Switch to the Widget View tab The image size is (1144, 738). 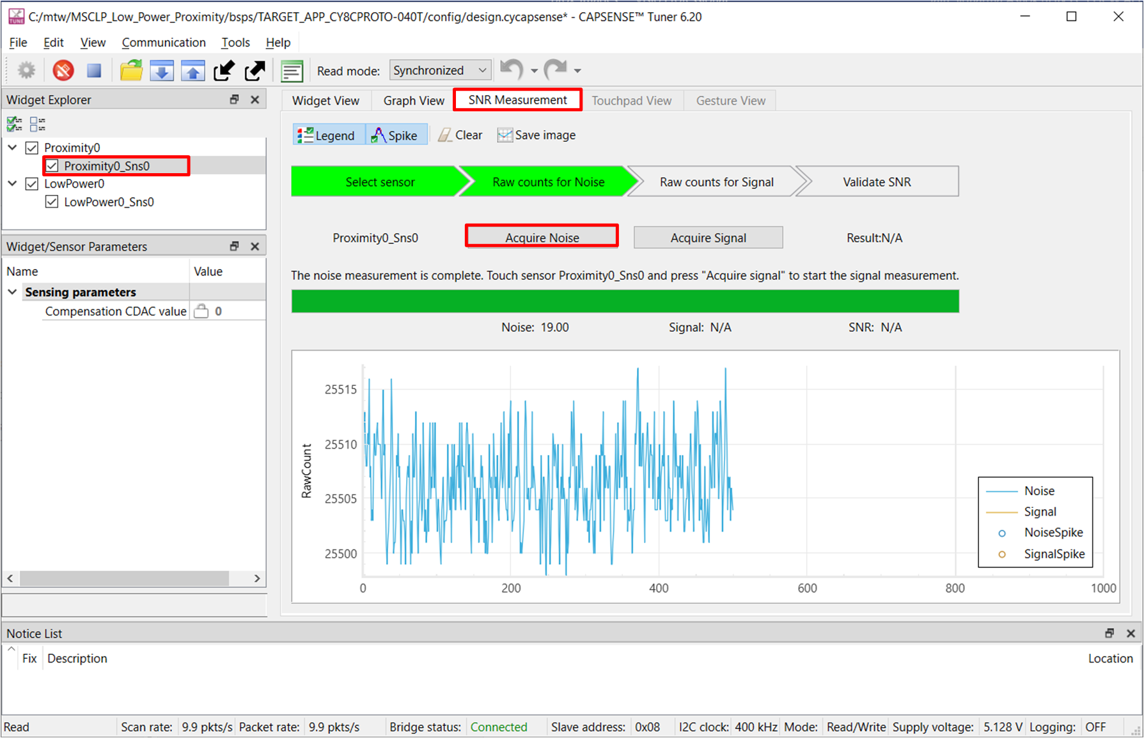[x=325, y=100]
